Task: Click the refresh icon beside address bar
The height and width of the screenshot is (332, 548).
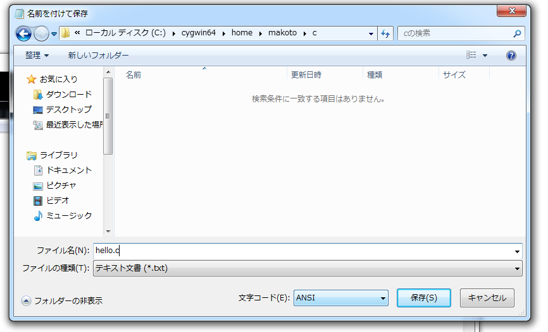Action: (385, 33)
